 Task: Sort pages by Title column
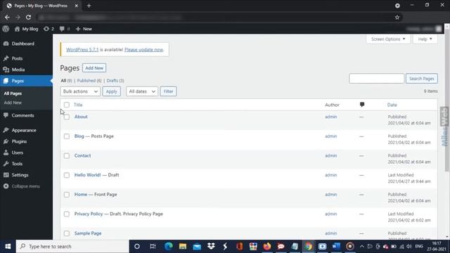(x=78, y=105)
